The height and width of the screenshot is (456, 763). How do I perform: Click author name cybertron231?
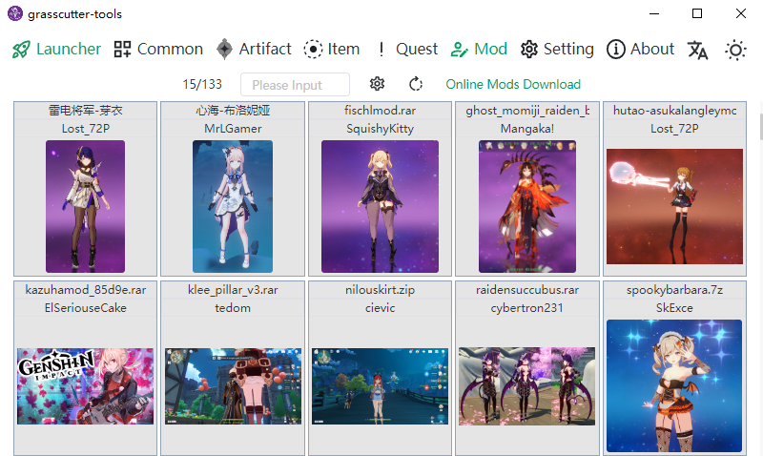[x=527, y=308]
